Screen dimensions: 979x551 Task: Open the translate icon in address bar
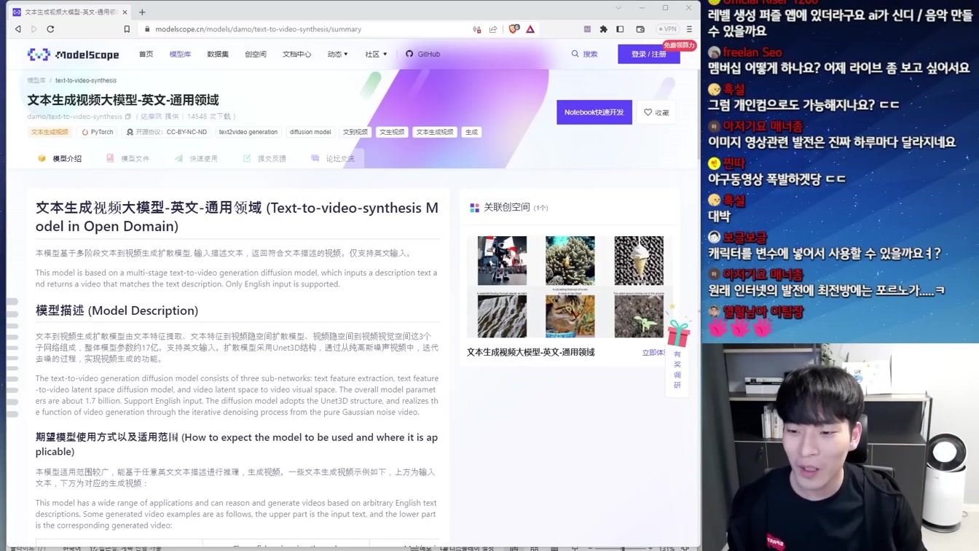tap(477, 29)
